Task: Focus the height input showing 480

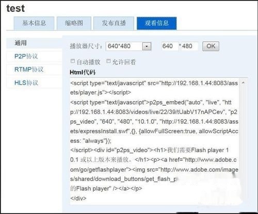Action: 189,46
